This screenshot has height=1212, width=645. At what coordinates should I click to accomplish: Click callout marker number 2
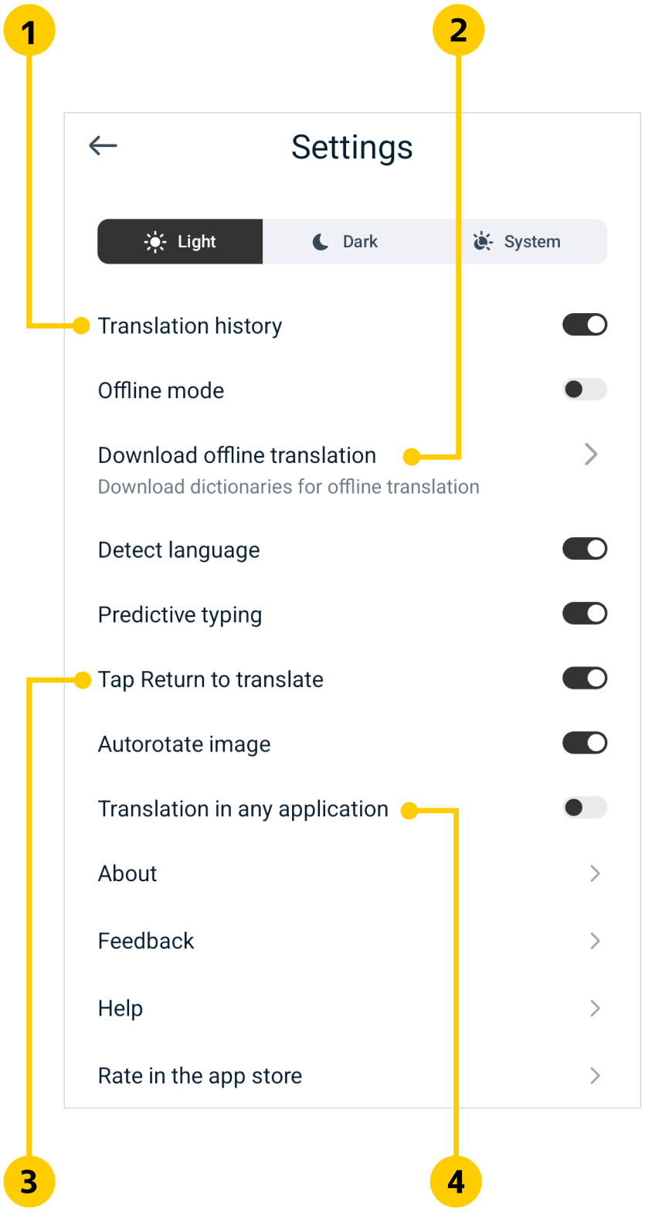tap(458, 30)
